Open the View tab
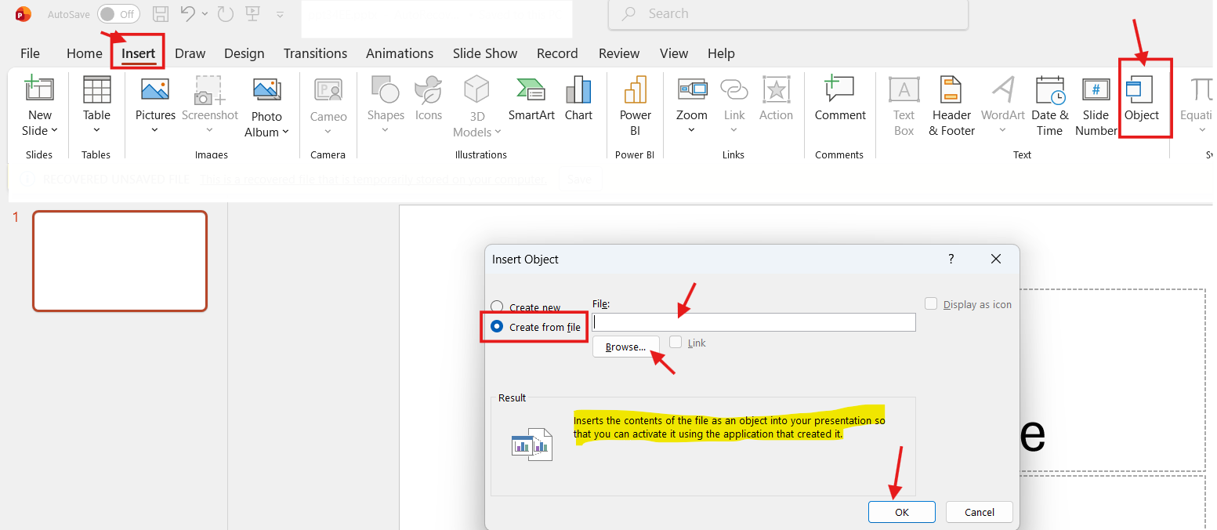1217x530 pixels. (674, 53)
